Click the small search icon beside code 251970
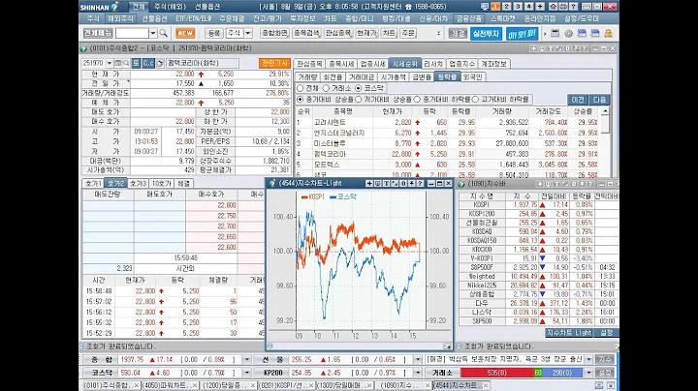698x391 pixels. 126,64
